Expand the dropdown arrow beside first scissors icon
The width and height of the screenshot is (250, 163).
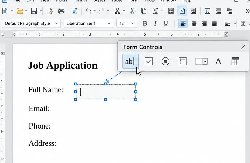[124, 11]
